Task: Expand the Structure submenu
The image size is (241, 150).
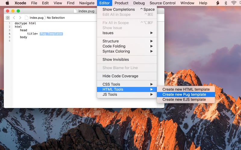Action: (x=127, y=41)
